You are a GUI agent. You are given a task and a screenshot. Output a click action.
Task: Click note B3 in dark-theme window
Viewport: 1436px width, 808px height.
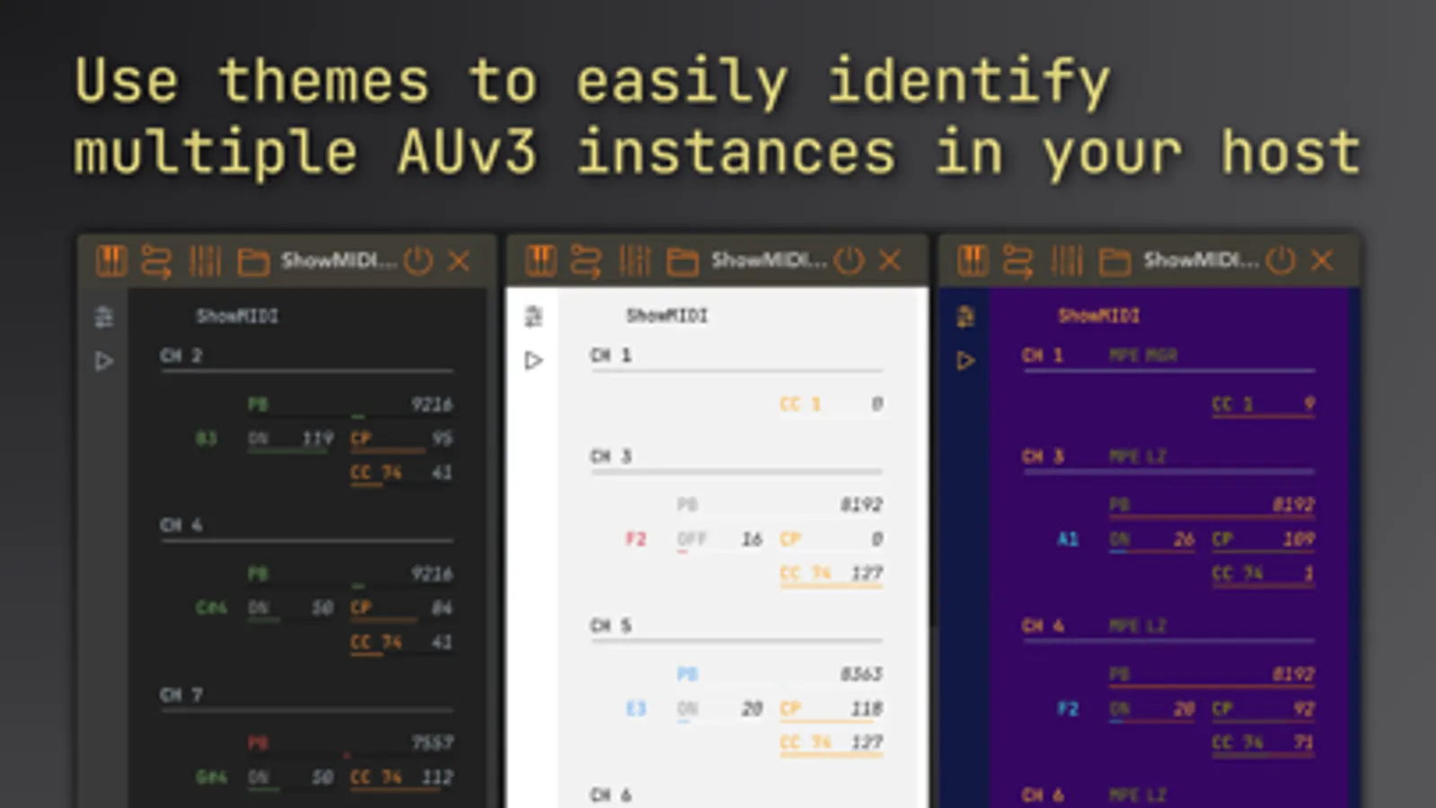pyautogui.click(x=207, y=439)
